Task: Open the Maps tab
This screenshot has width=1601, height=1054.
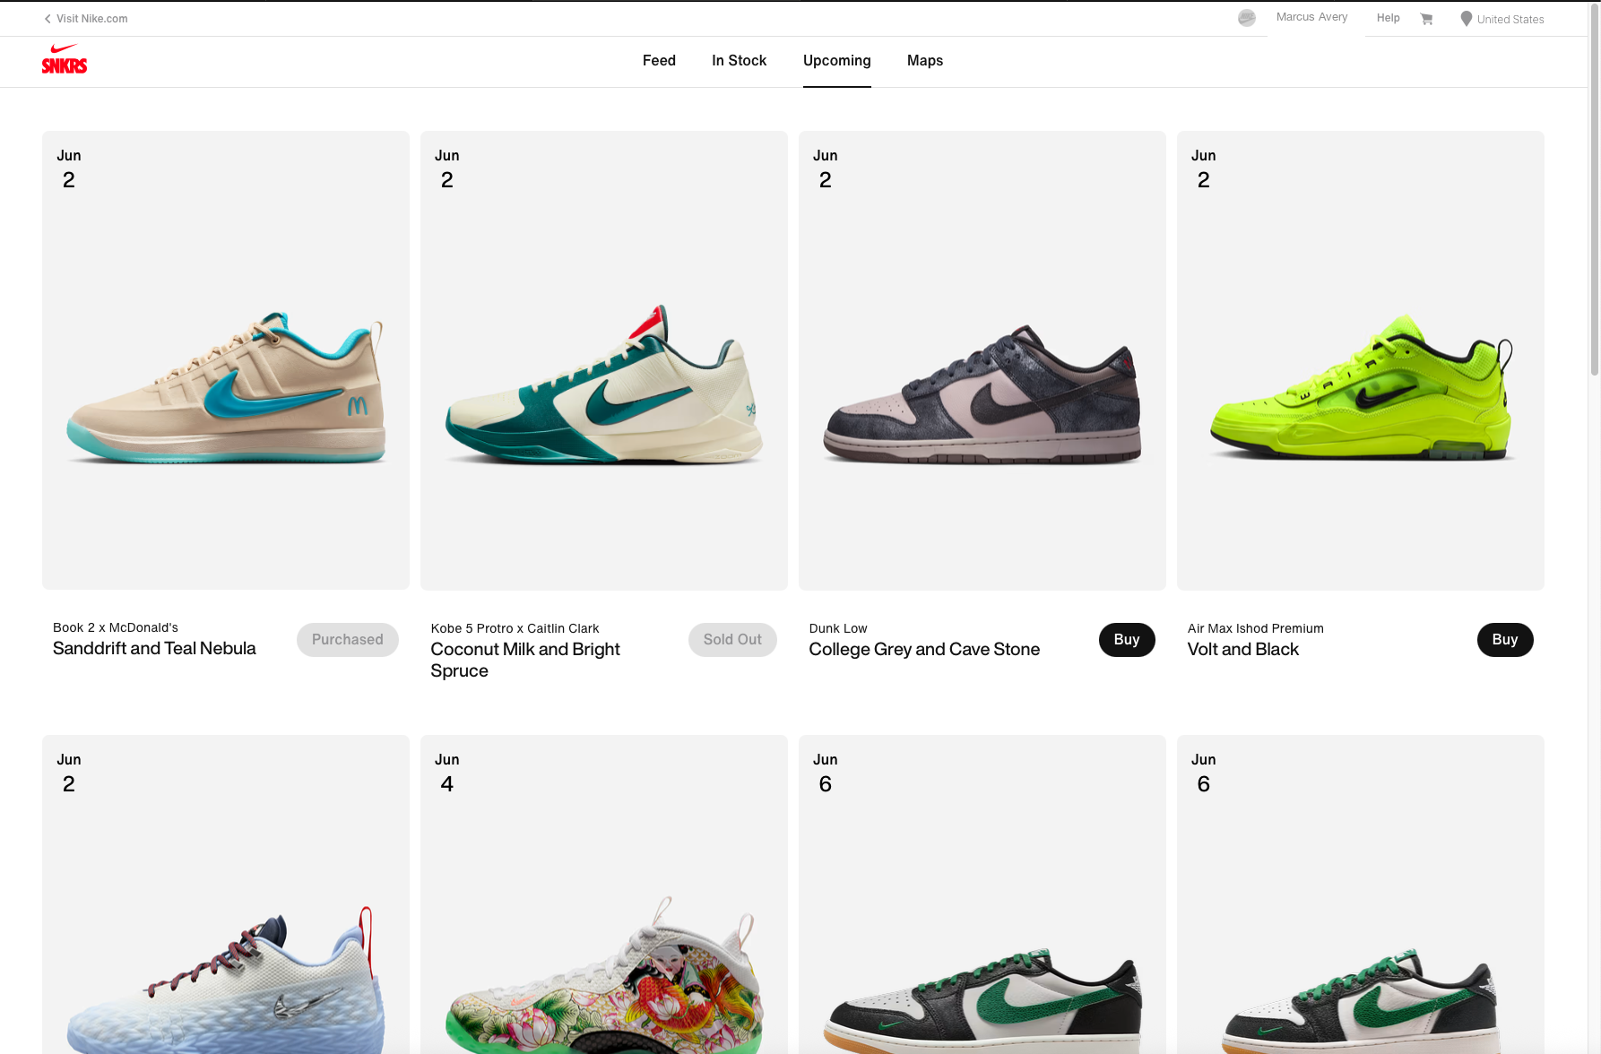Action: pyautogui.click(x=924, y=61)
